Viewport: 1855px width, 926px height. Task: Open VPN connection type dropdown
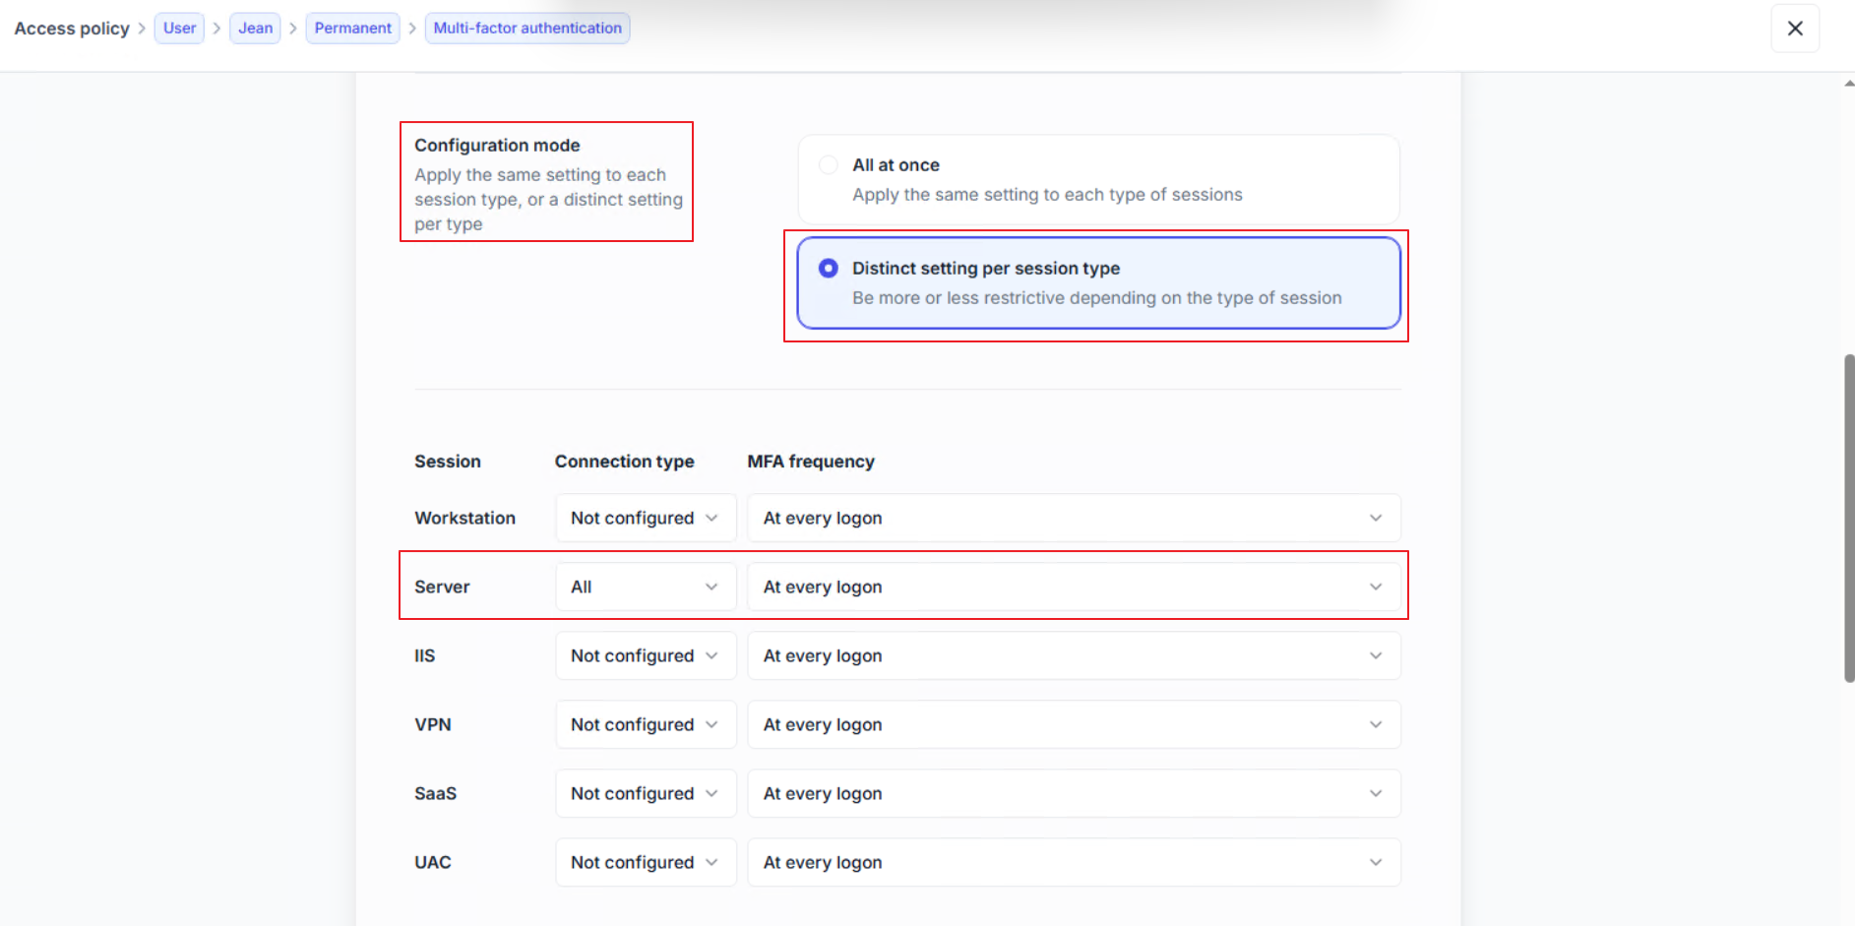(645, 725)
